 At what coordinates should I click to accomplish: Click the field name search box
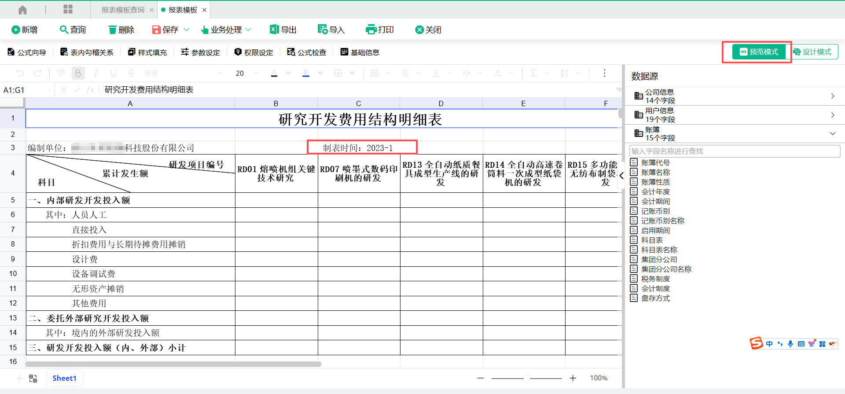coord(734,151)
